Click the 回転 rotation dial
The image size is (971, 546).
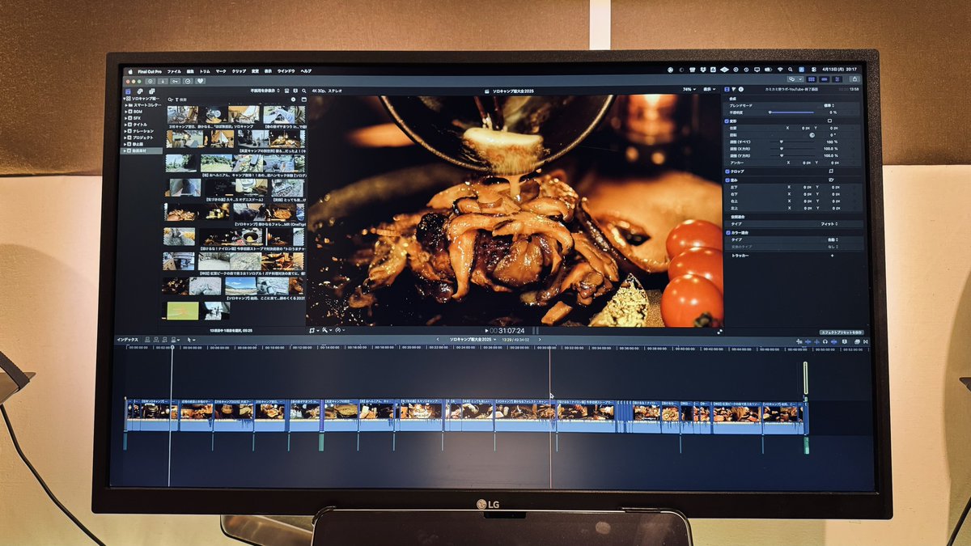click(x=812, y=135)
